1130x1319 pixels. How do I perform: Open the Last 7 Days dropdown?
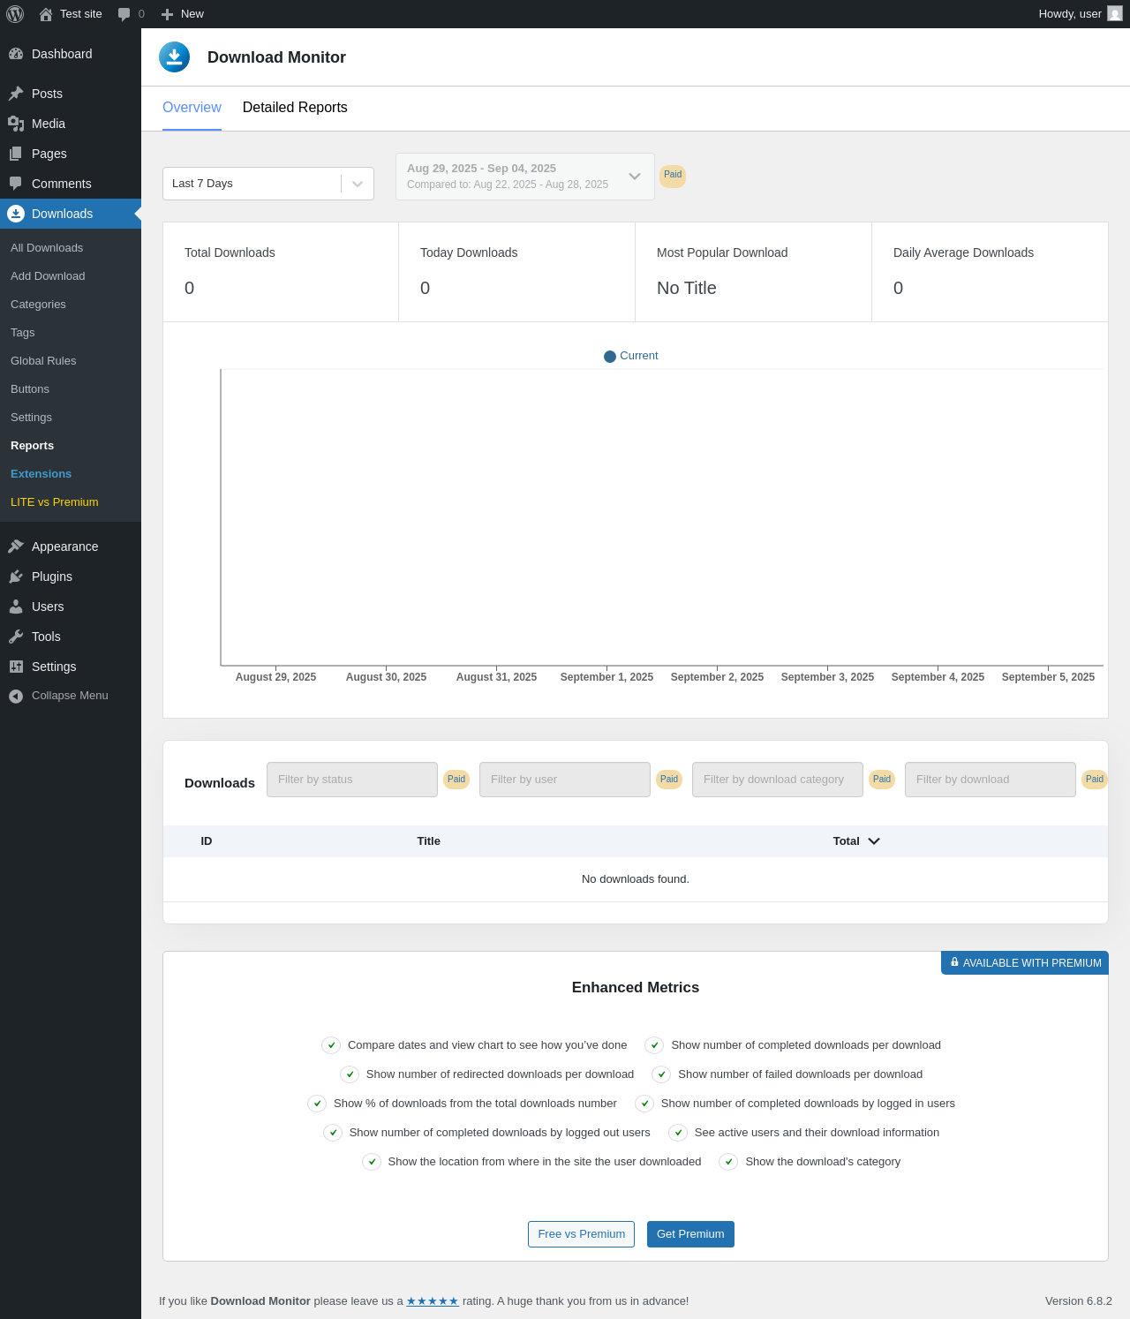pos(267,184)
